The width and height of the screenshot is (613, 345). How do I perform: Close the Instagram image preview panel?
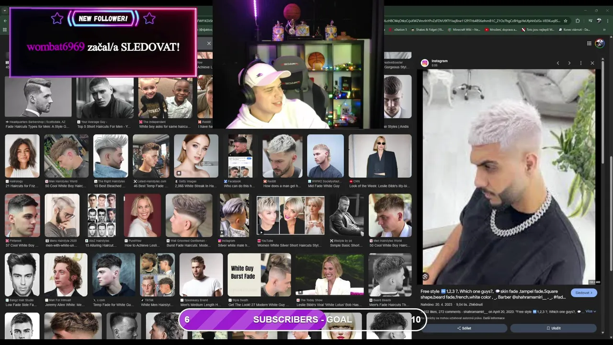coord(592,63)
